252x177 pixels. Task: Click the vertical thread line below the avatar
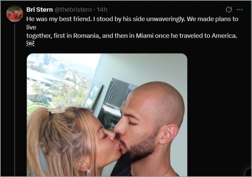pyautogui.click(x=14, y=100)
